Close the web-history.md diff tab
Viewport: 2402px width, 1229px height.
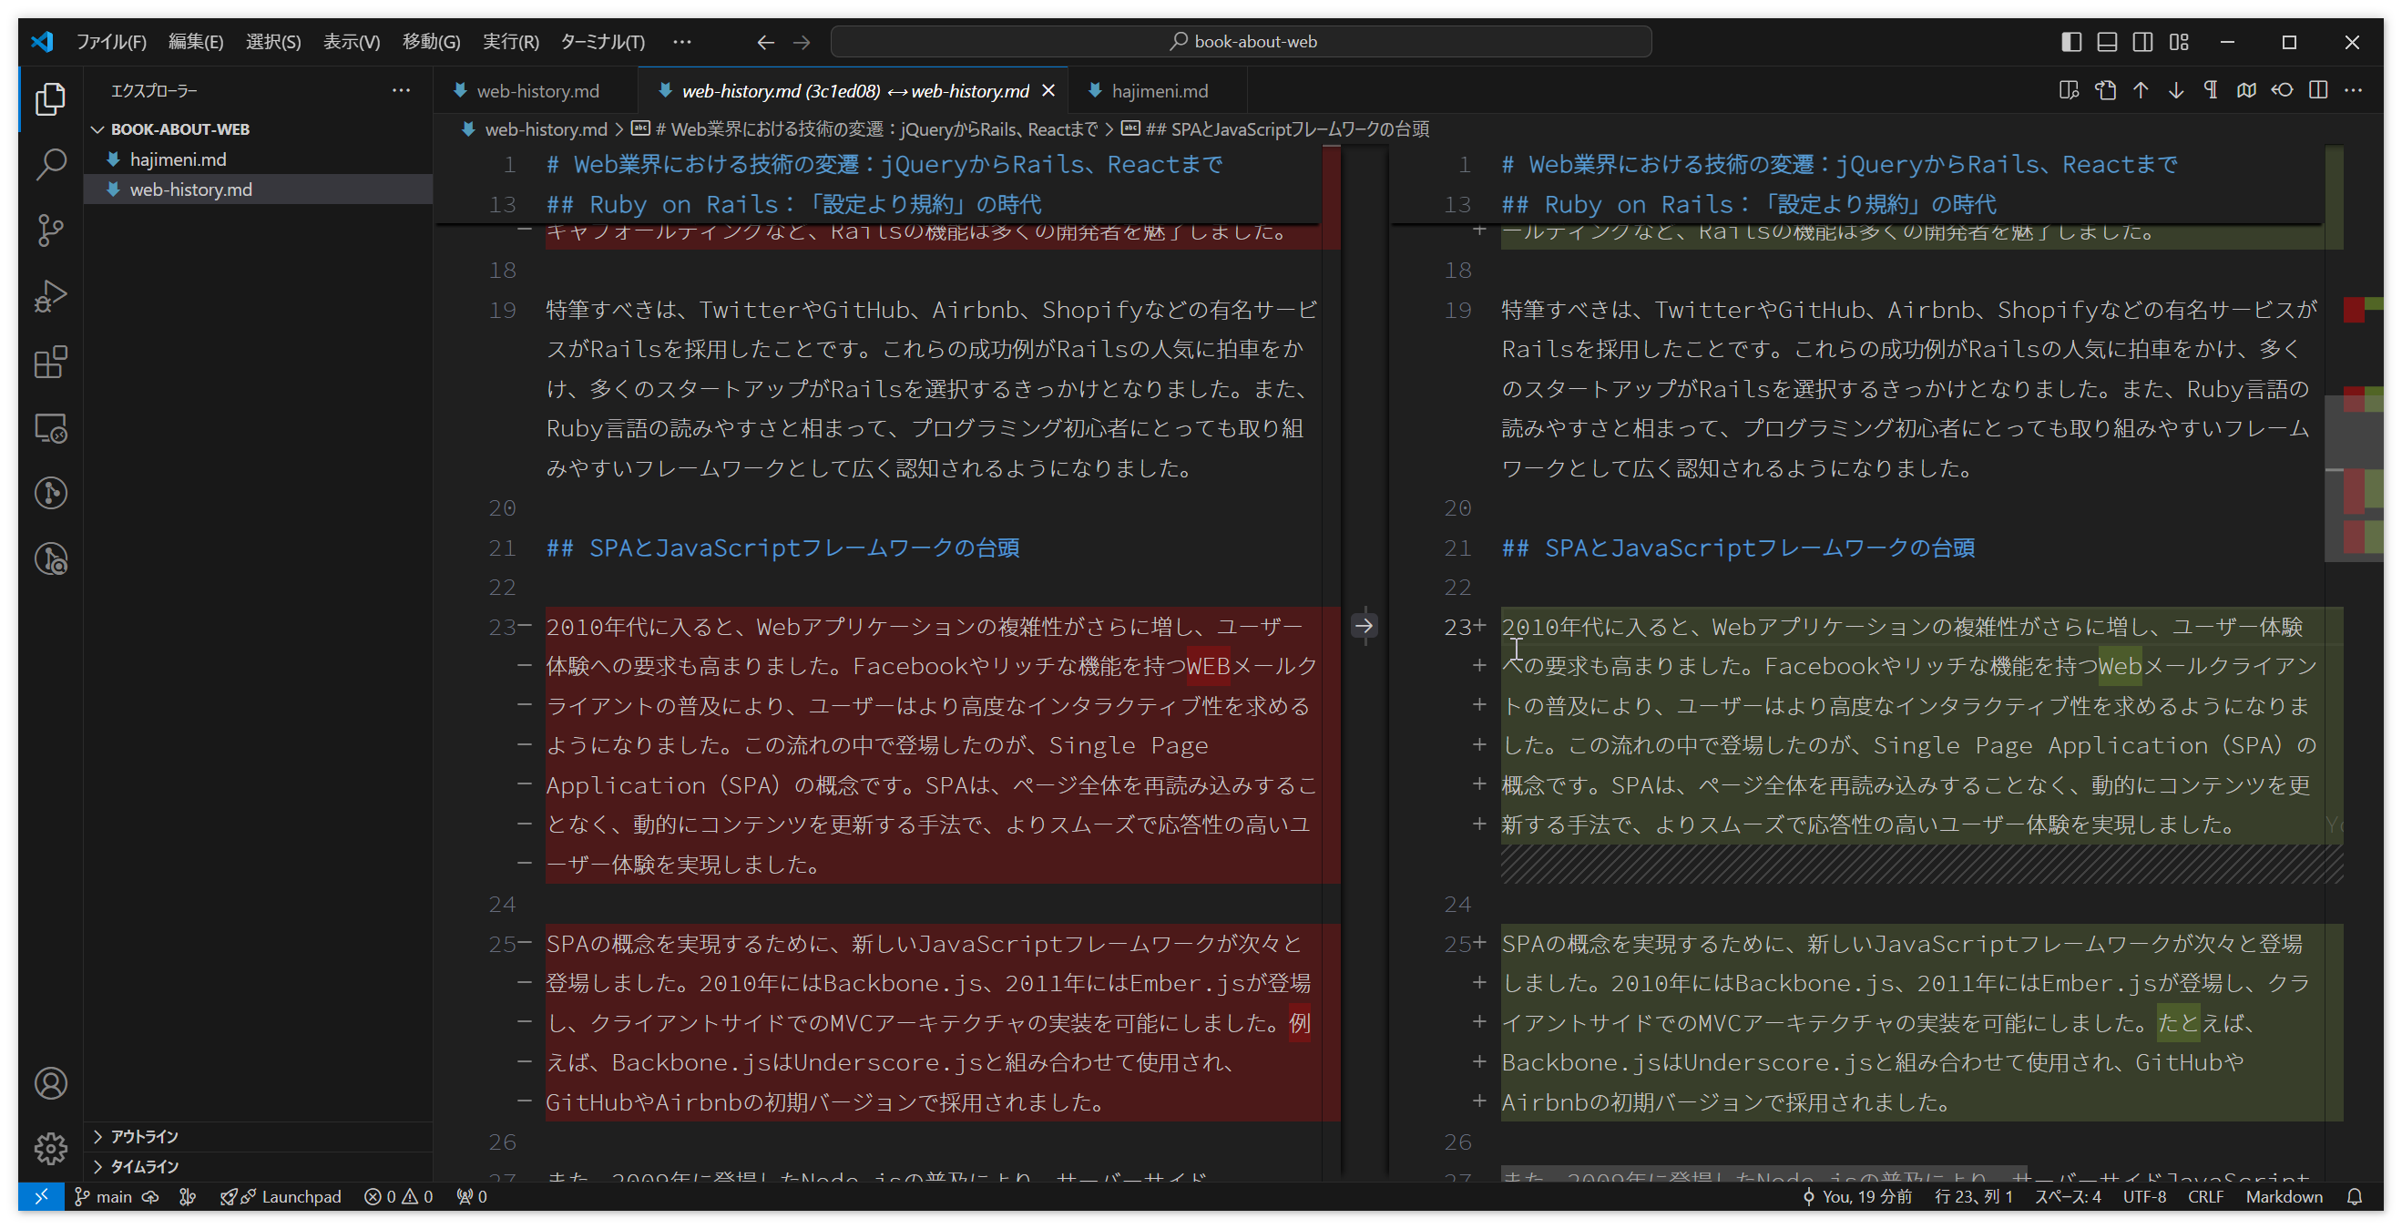1048,90
